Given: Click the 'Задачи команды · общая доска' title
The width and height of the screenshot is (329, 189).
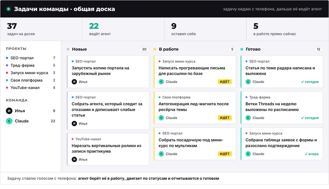Looking at the screenshot, I should point(64,9).
